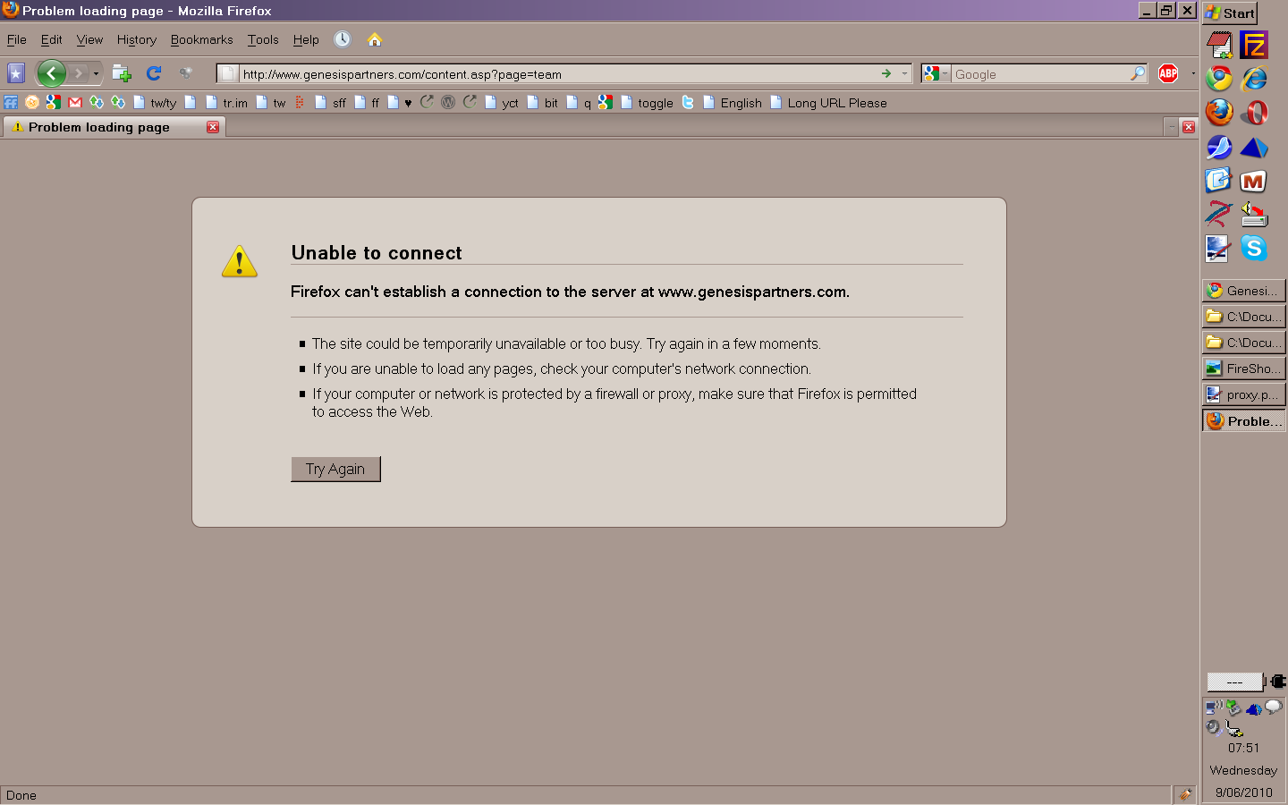Expand the Google search engine dropdown

tap(936, 73)
